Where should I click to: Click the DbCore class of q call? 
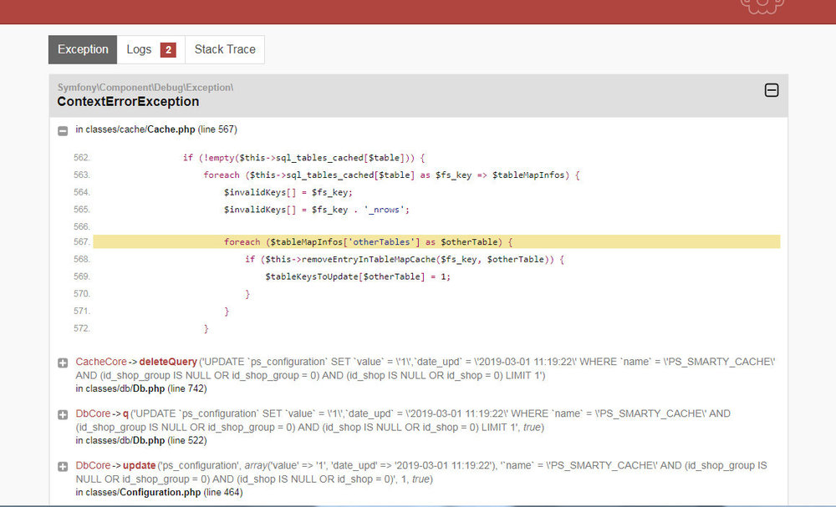93,413
